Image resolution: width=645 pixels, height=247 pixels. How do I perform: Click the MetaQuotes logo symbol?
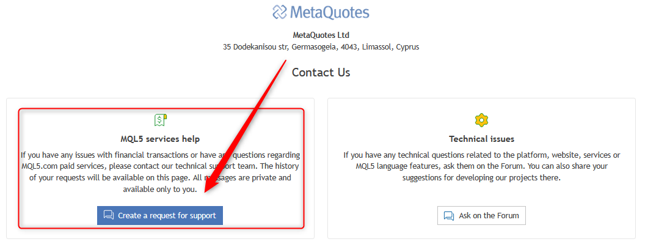(x=279, y=12)
